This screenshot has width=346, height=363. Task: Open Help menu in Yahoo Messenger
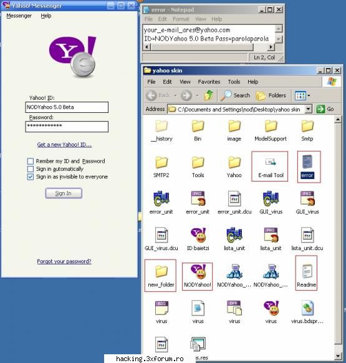click(46, 16)
